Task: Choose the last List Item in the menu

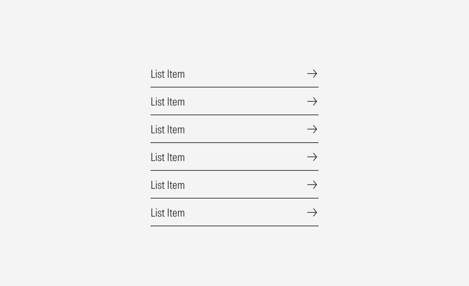Action: click(168, 213)
